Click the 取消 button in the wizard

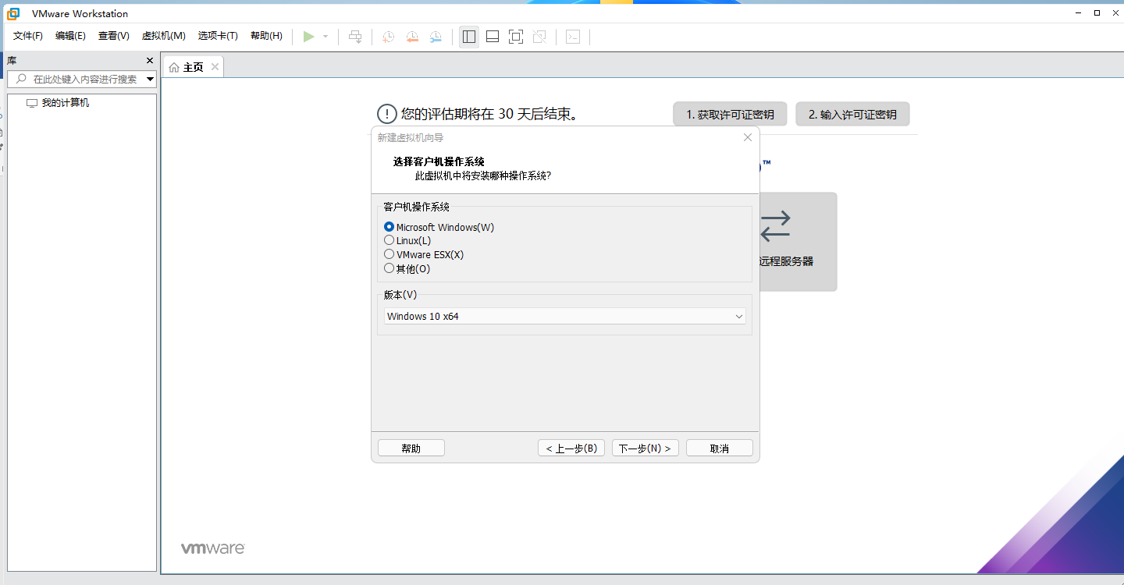(720, 448)
